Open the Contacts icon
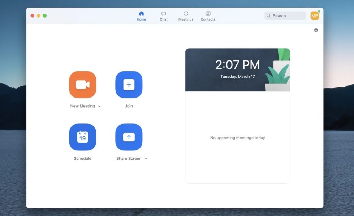 [208, 13]
